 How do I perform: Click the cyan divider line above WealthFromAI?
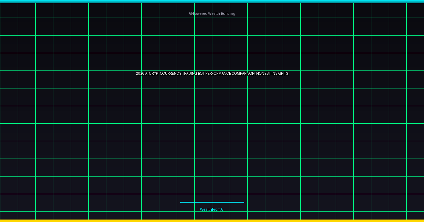coord(212,202)
